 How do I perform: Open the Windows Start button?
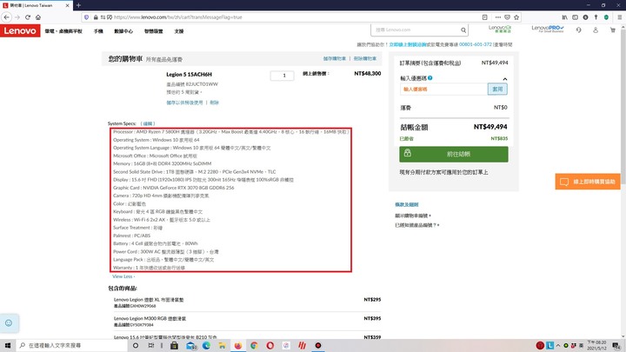[8, 345]
